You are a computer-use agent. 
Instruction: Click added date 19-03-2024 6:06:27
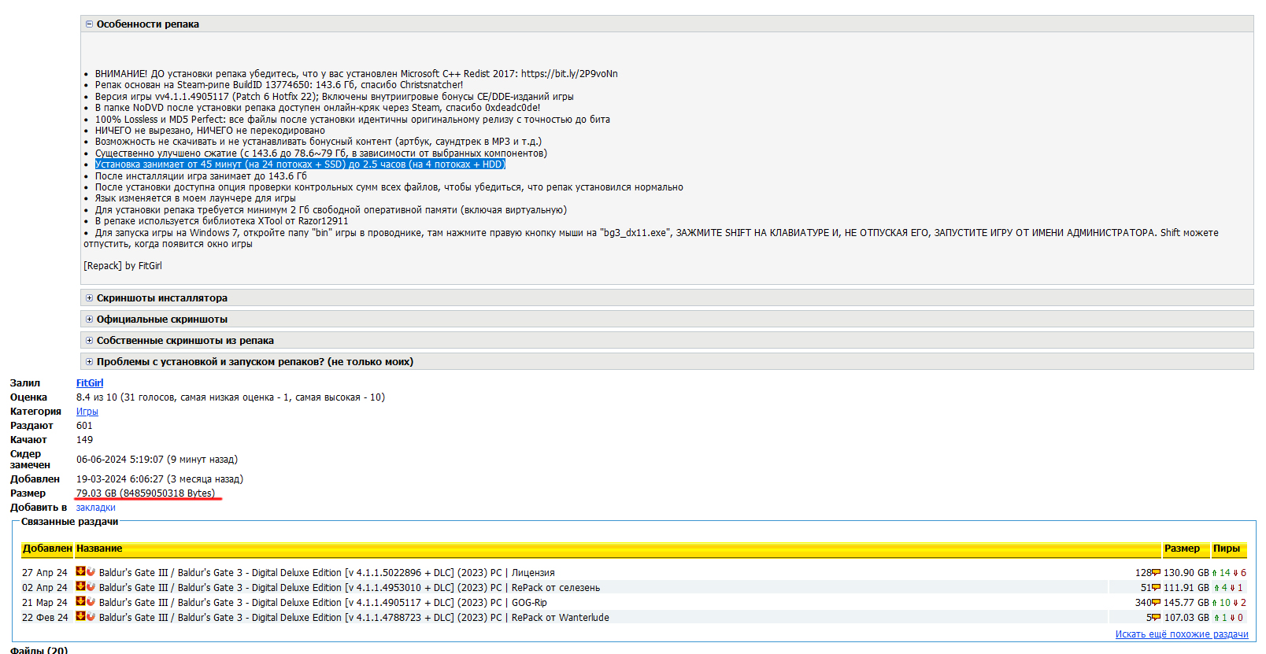tap(120, 479)
